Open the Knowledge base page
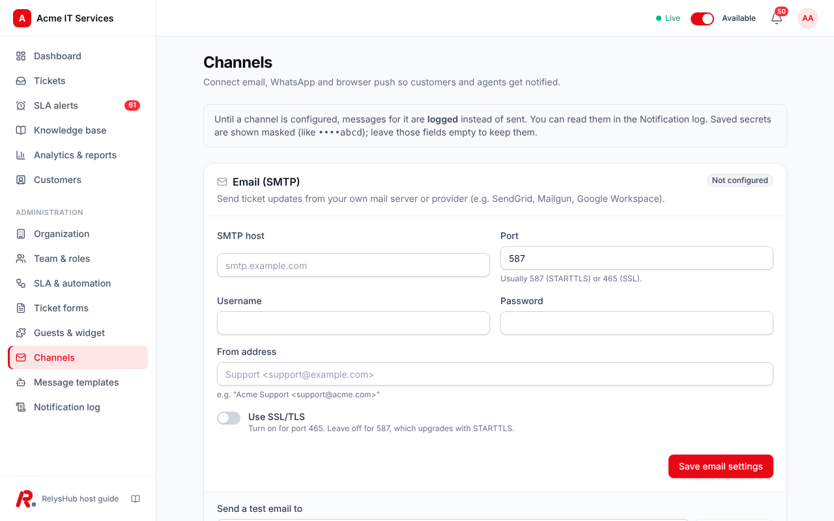Screen dimensions: 834x521 click(x=78, y=130)
